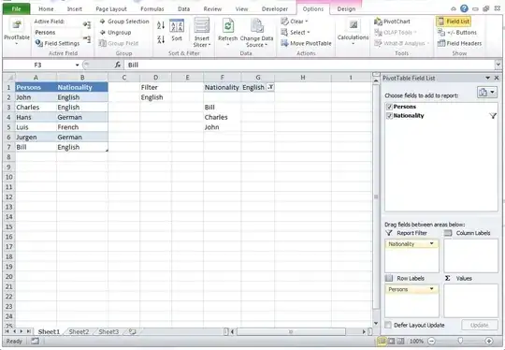Click Group Selection in Group section

(124, 22)
